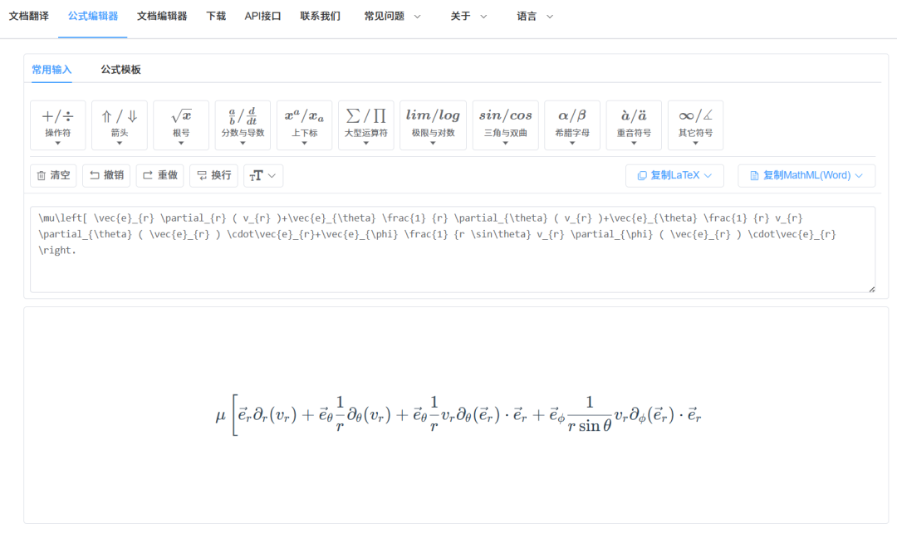
Task: Switch to the 常用输入 tab
Action: click(x=51, y=70)
